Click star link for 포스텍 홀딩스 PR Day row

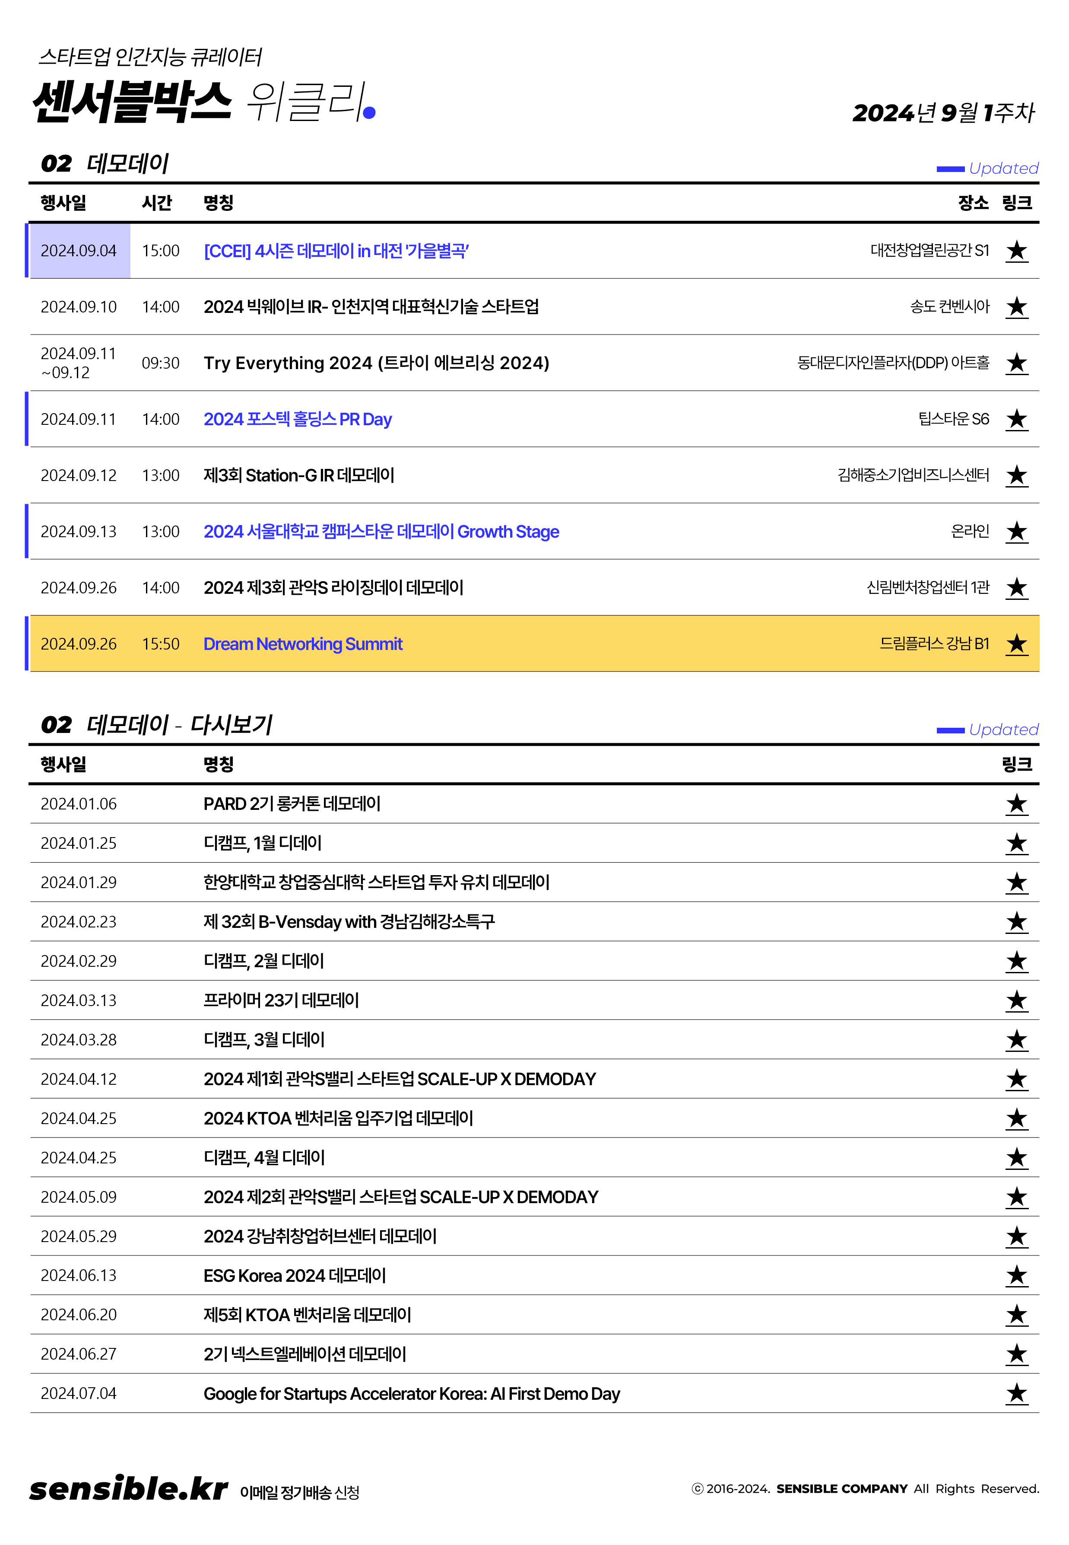pos(1017,420)
